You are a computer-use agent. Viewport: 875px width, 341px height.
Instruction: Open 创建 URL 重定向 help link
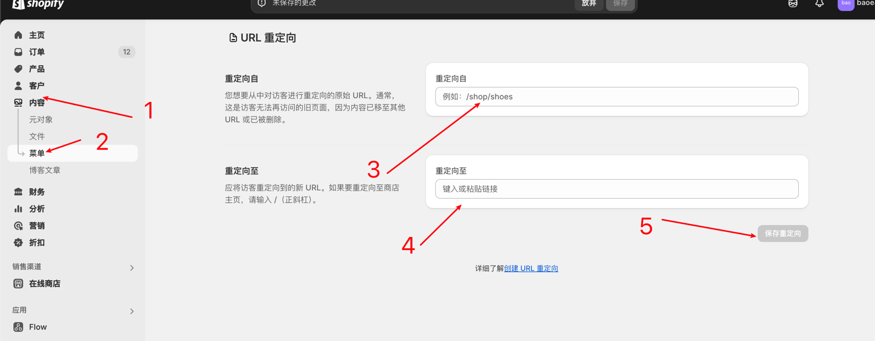click(x=531, y=269)
